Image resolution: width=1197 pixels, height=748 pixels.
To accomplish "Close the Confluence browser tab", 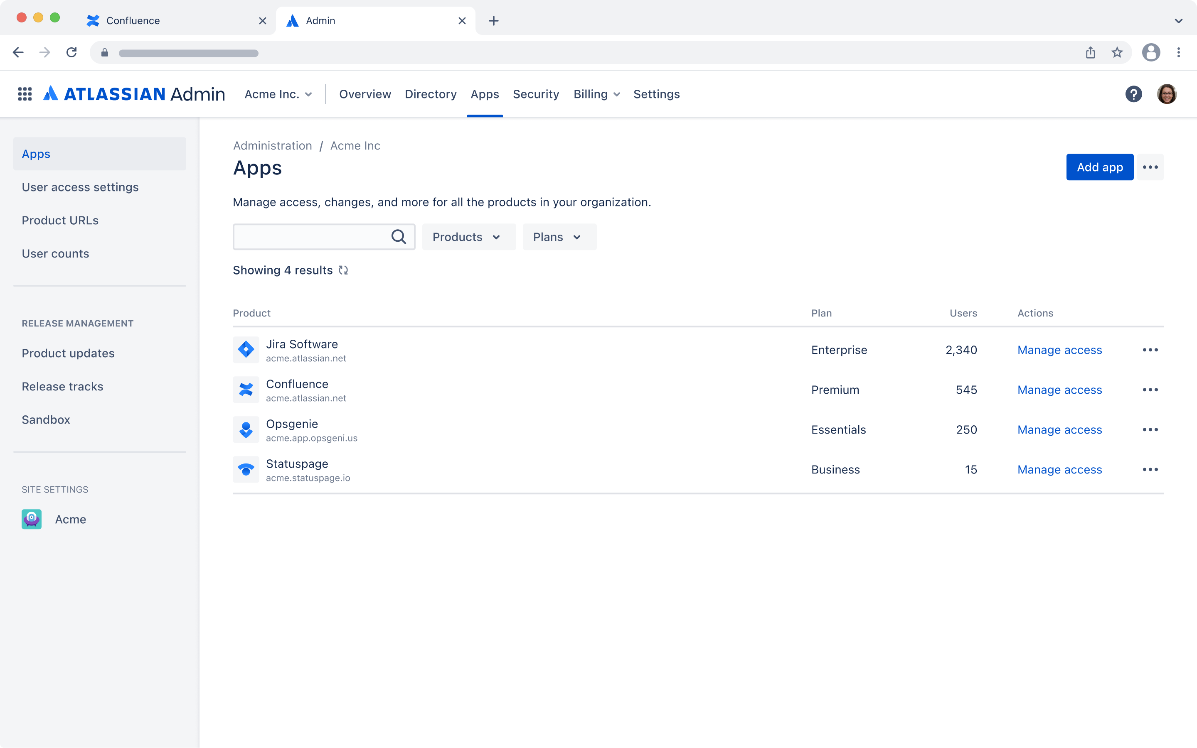I will pyautogui.click(x=262, y=21).
